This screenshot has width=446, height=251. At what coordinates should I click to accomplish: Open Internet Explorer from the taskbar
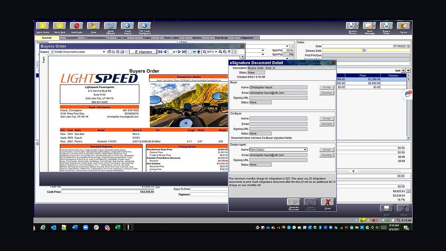(43, 227)
